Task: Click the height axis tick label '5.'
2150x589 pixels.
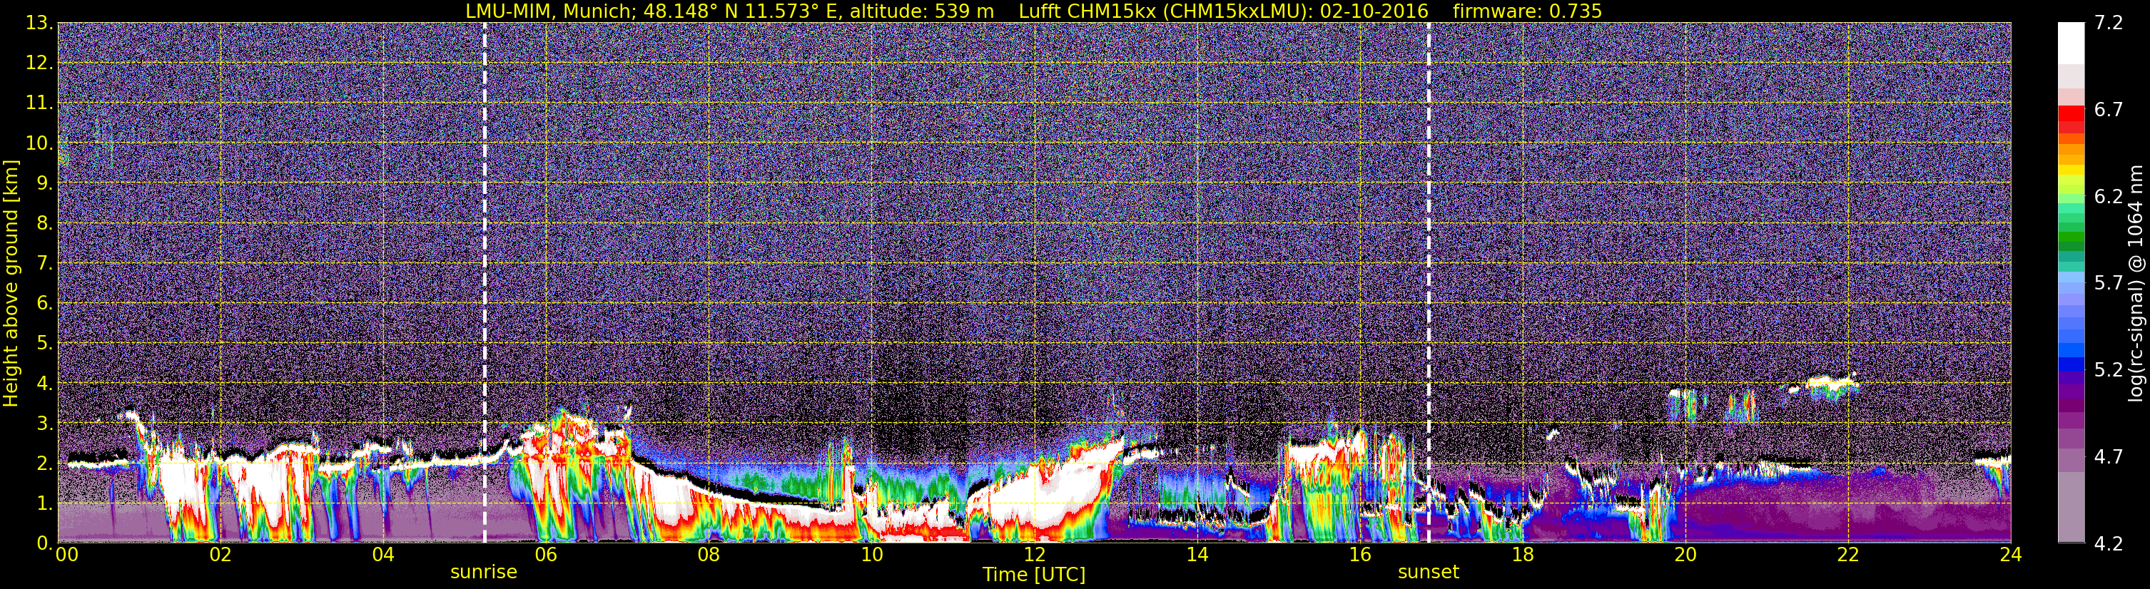Action: [x=44, y=344]
